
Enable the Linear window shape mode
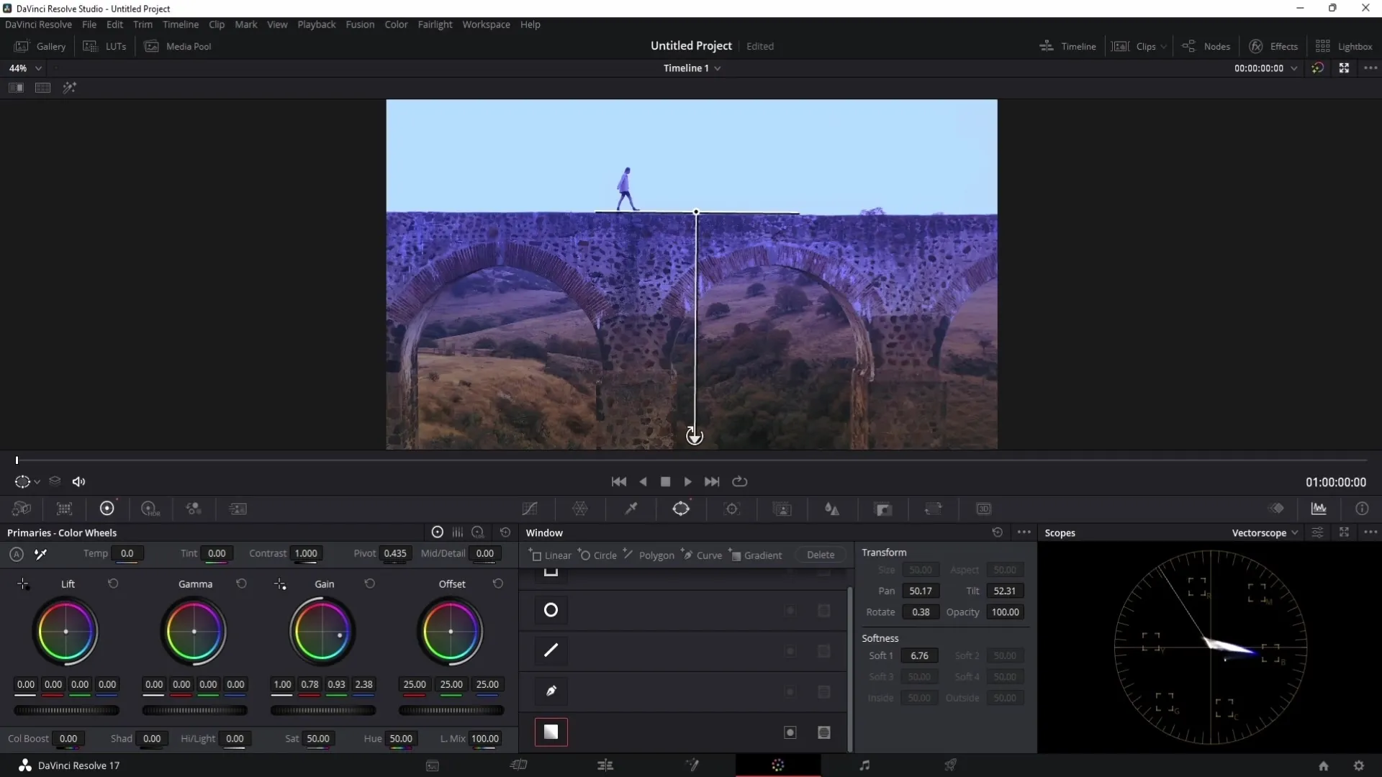click(551, 555)
